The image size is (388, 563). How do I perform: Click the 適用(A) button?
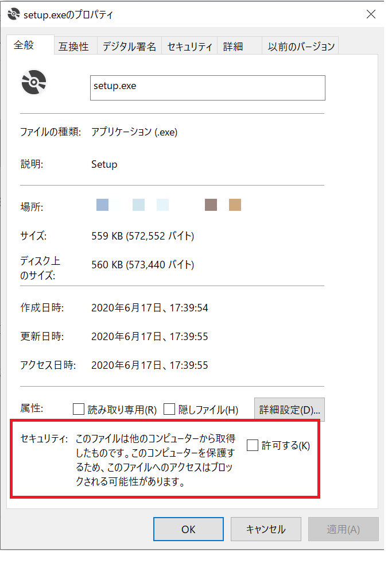343,529
